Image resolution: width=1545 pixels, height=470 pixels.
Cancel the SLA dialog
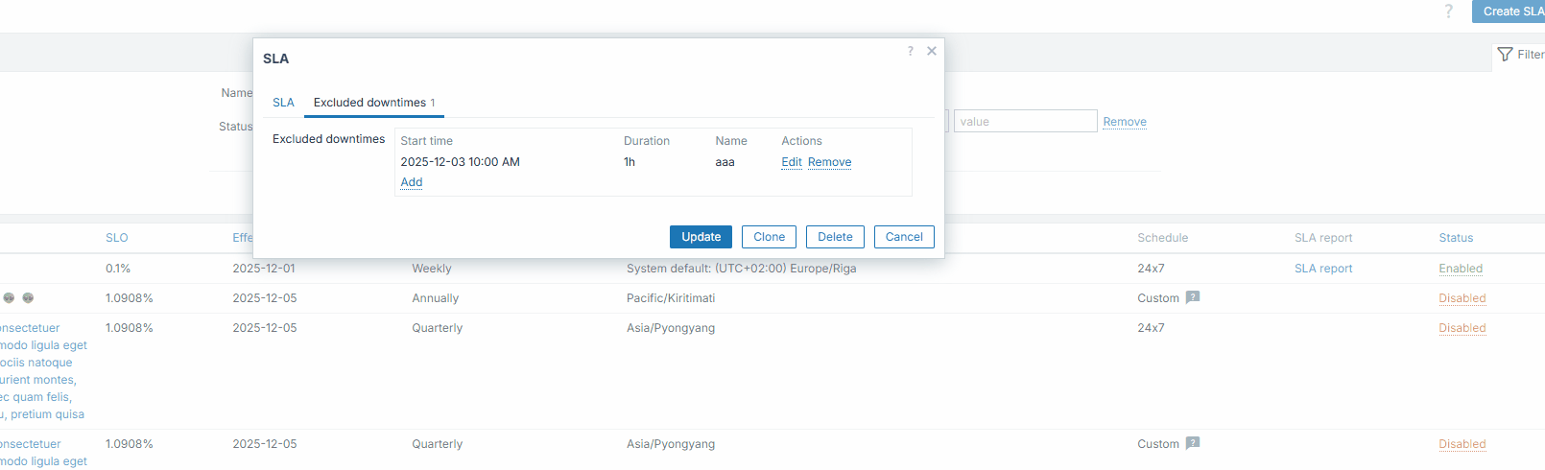(x=903, y=237)
